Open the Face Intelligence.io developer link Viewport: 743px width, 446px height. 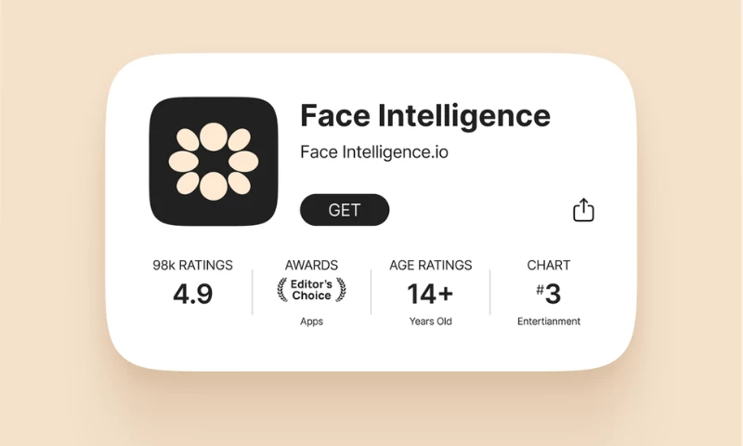tap(373, 152)
